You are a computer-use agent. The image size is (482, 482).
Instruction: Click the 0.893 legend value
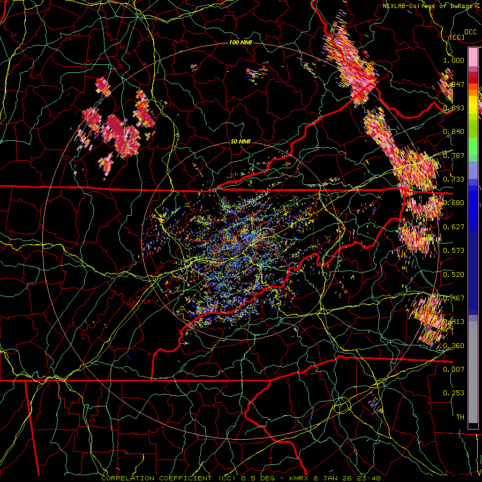(x=454, y=108)
